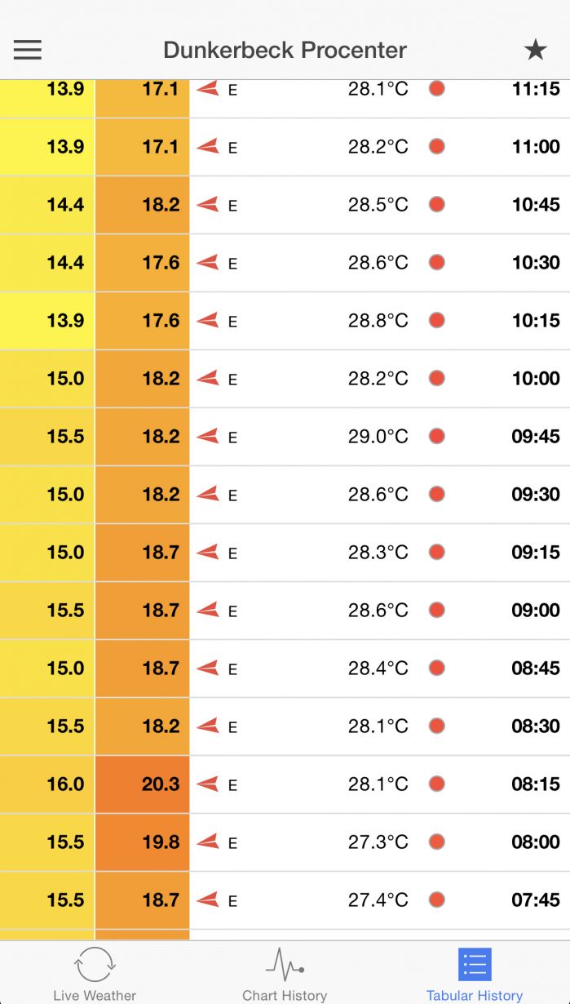This screenshot has height=1004, width=570.
Task: Select the 08:00 row time
Action: pyautogui.click(x=536, y=842)
